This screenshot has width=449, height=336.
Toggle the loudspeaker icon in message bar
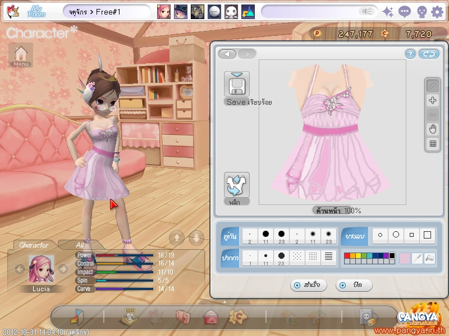(x=366, y=11)
